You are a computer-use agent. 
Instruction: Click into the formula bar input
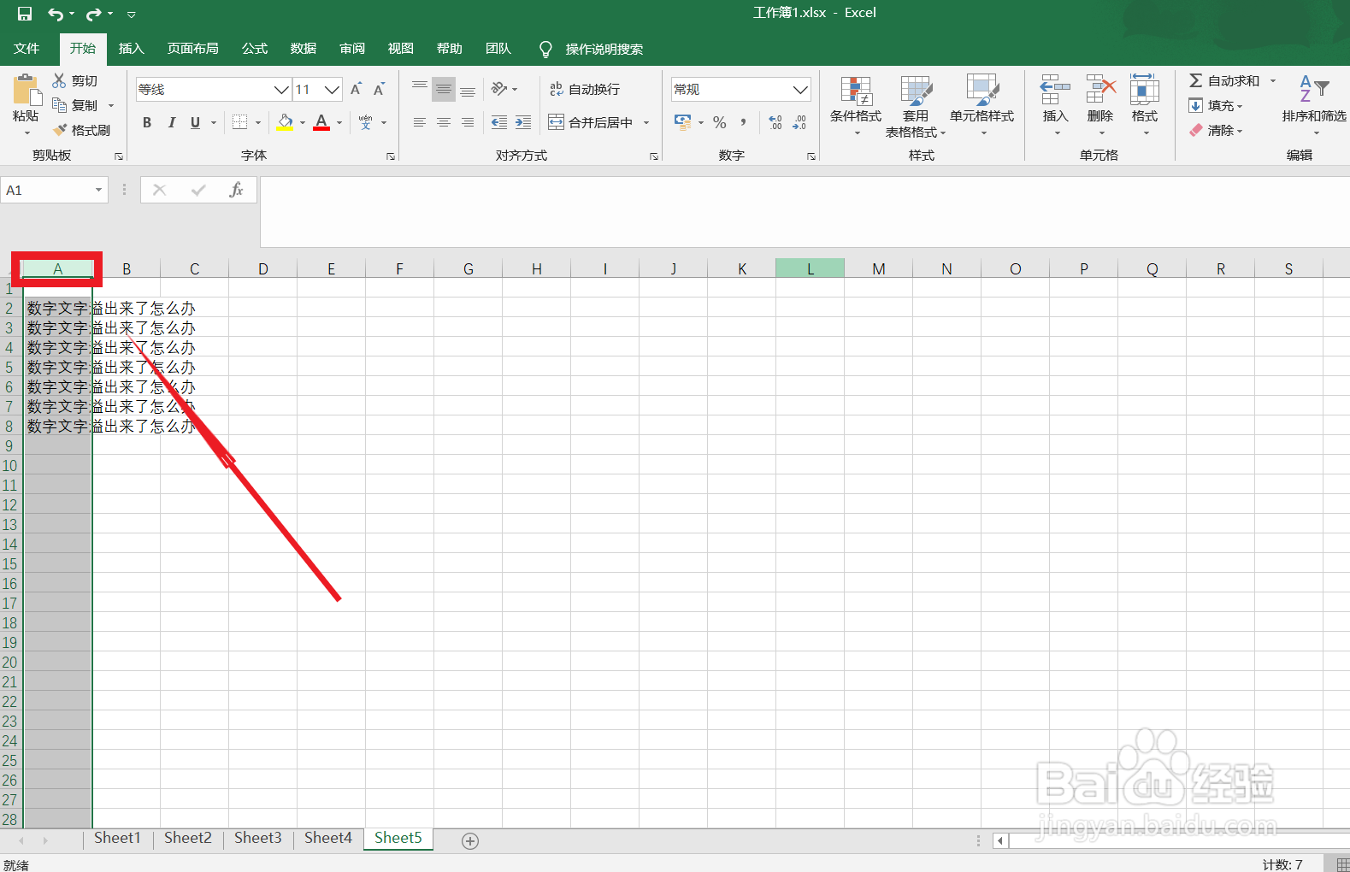(804, 212)
